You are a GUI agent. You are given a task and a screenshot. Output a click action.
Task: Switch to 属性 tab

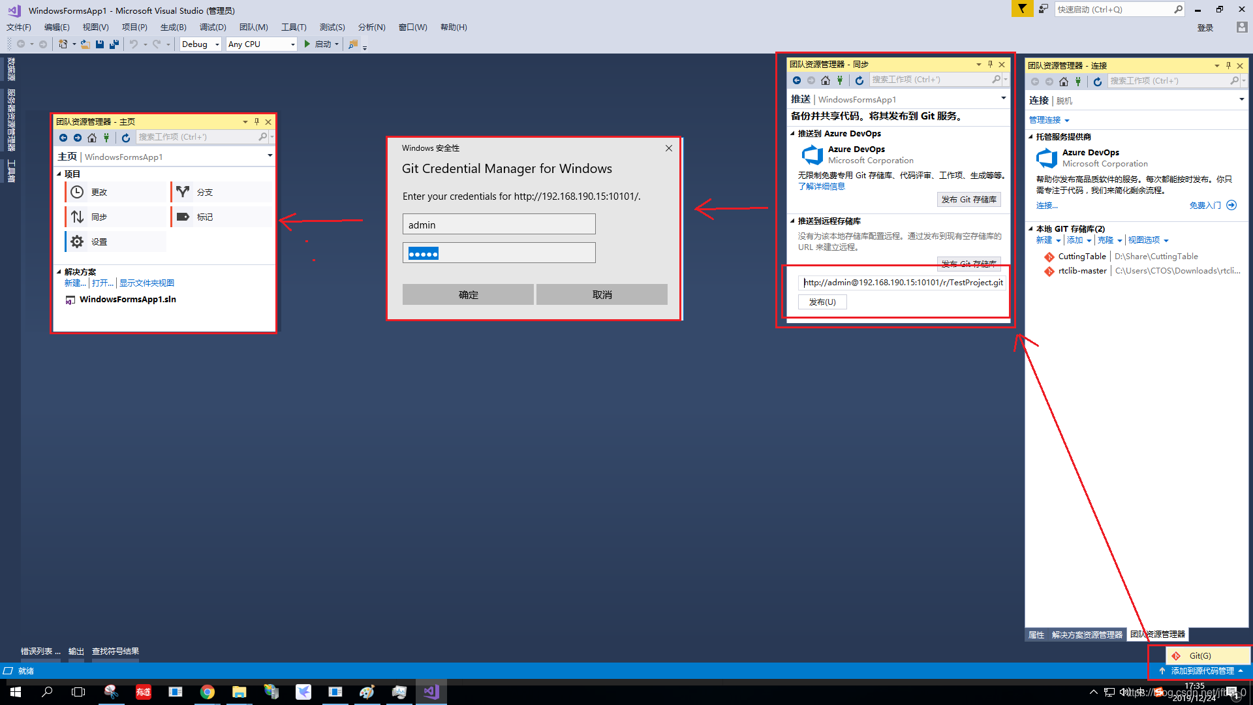1036,635
